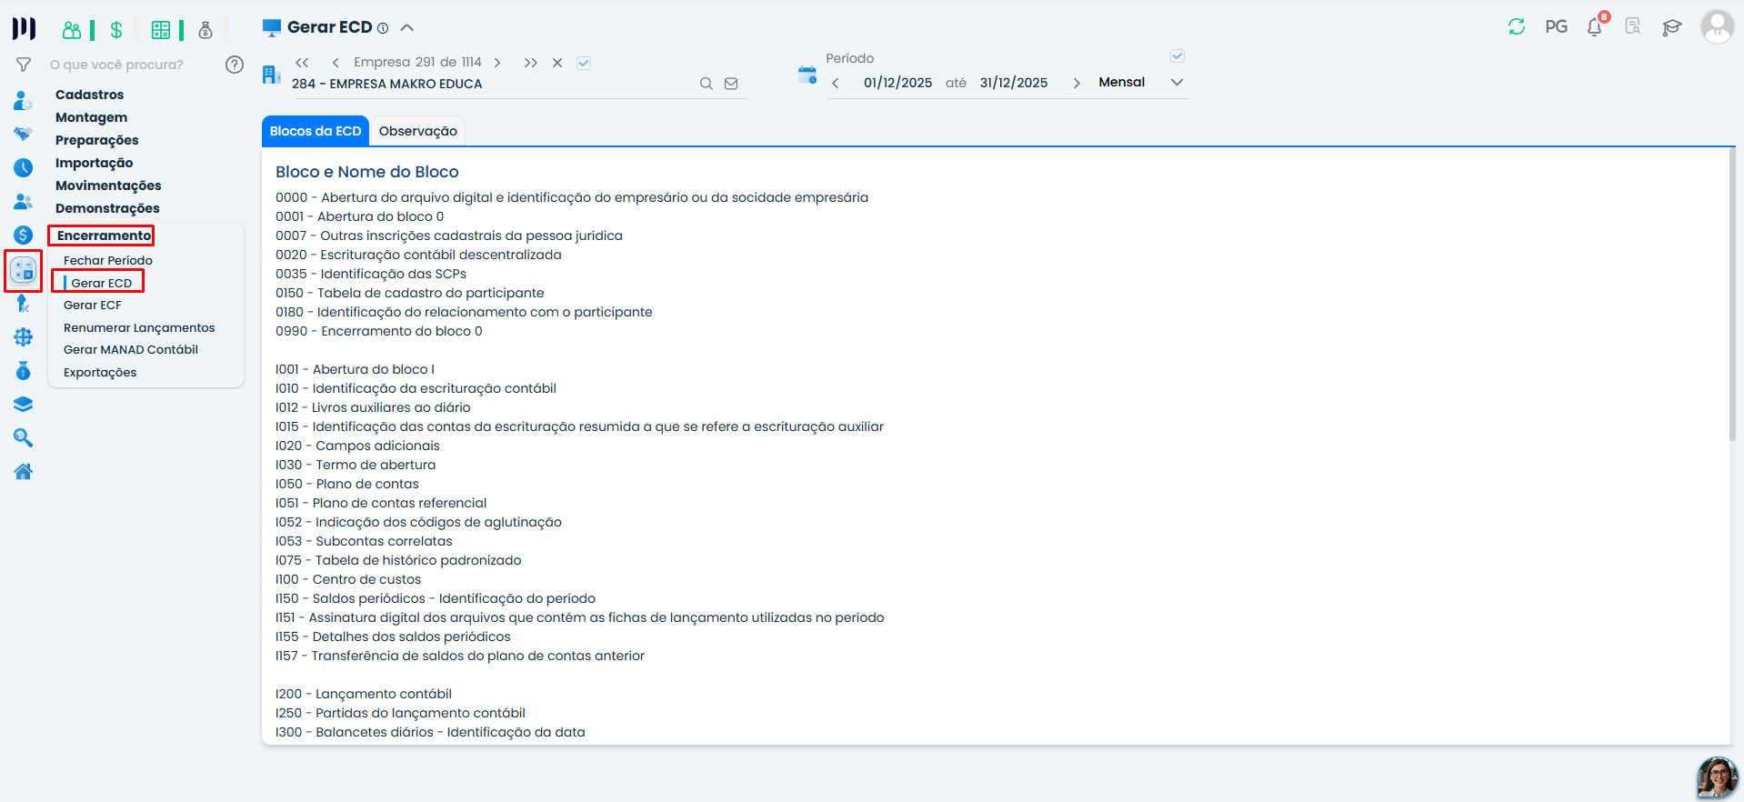The width and height of the screenshot is (1744, 802).
Task: Toggle the checkbox beside company navigation
Action: (x=584, y=63)
